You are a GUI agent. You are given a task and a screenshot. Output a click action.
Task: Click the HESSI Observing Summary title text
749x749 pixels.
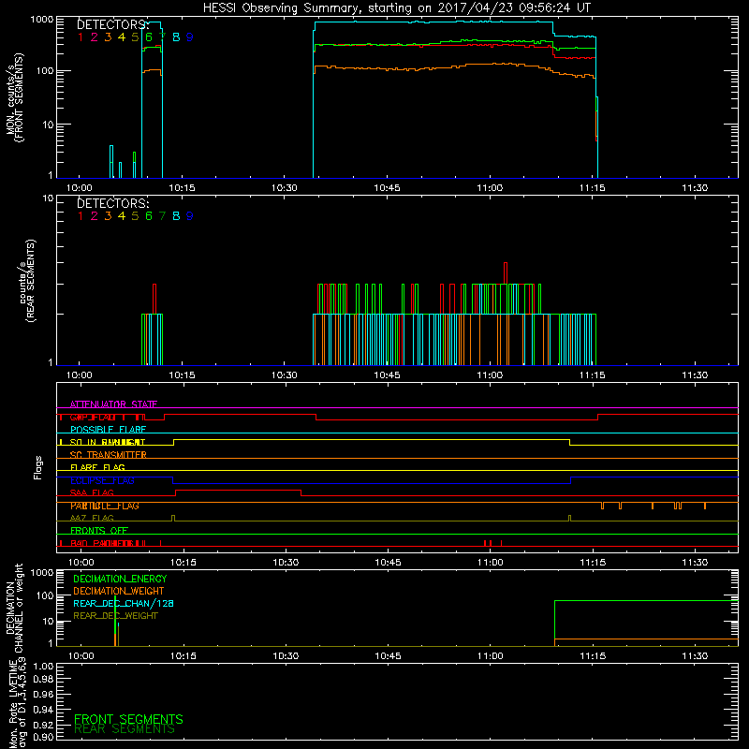(396, 8)
